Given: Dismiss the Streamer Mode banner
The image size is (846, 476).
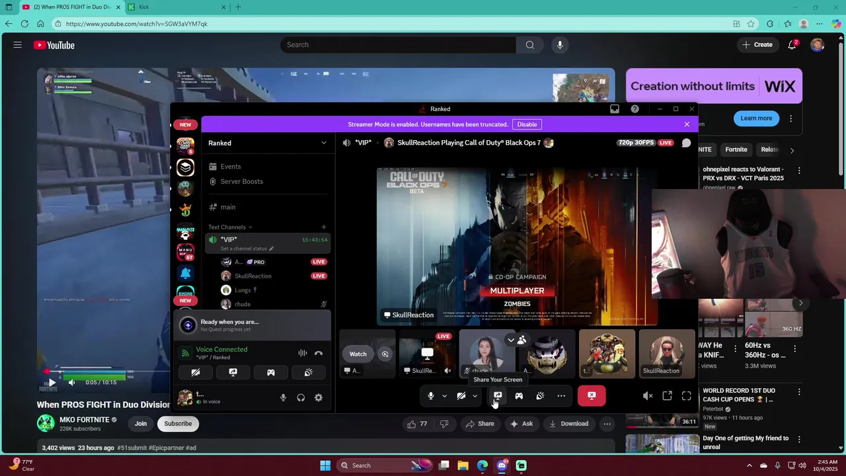Looking at the screenshot, I should click(687, 124).
